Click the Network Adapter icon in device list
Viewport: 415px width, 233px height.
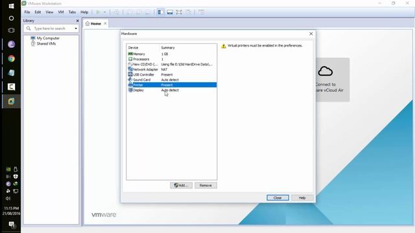(130, 69)
